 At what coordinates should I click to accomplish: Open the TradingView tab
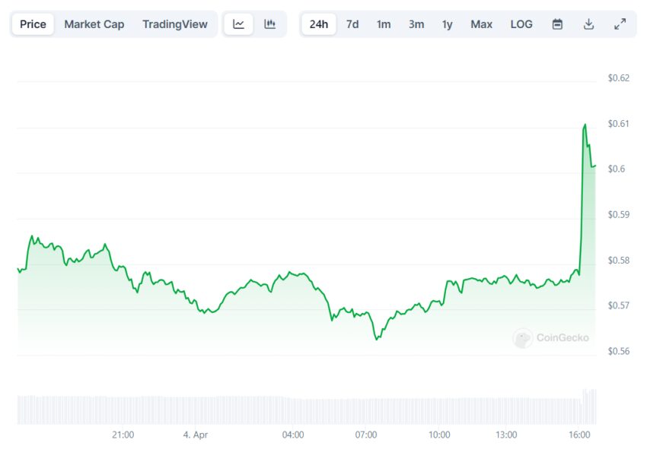tap(175, 24)
